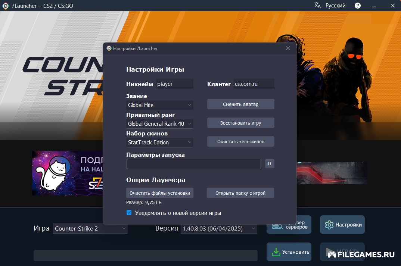Open the help question mark icon
401x266 pixels.
point(358,6)
